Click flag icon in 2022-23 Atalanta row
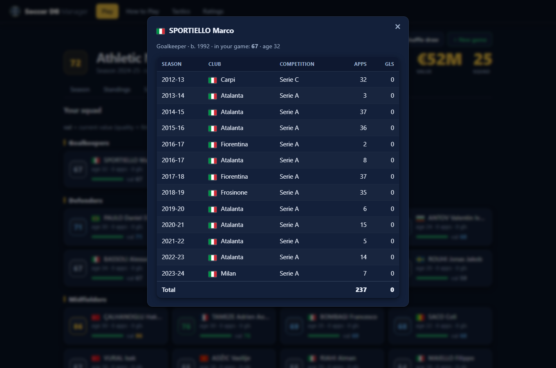 (x=213, y=258)
